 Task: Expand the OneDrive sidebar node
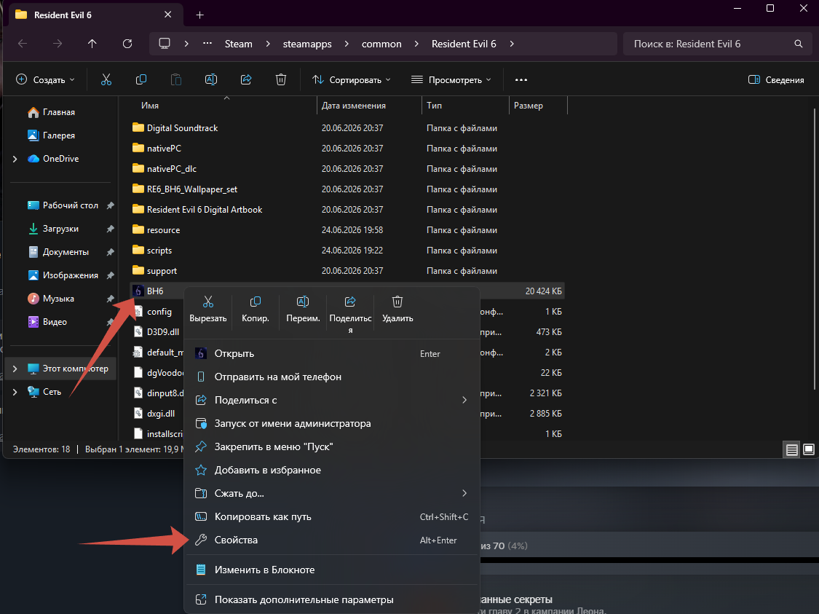15,159
